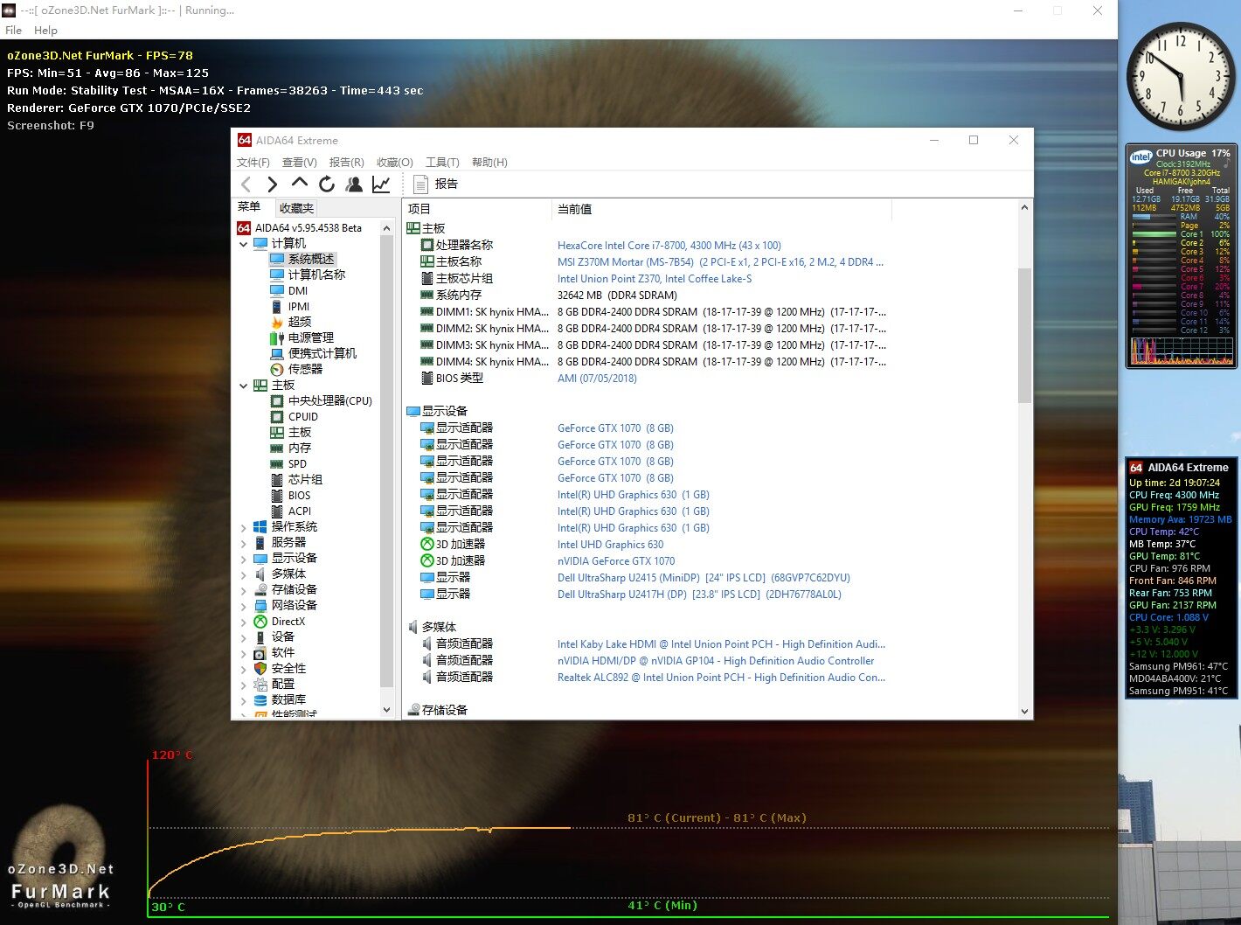Screen dimensions: 1241x925
Task: Click Dell UltraSharp U2415 monitor link
Action: [x=704, y=578]
